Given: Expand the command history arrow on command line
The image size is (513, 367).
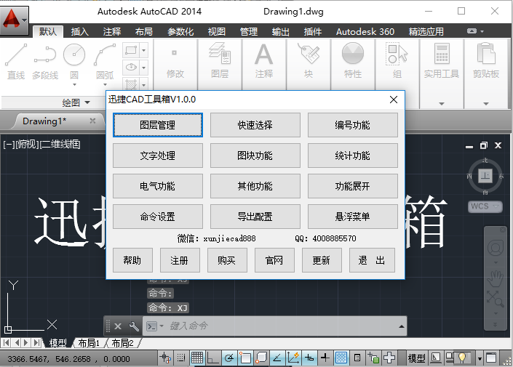Looking at the screenshot, I should coord(402,326).
